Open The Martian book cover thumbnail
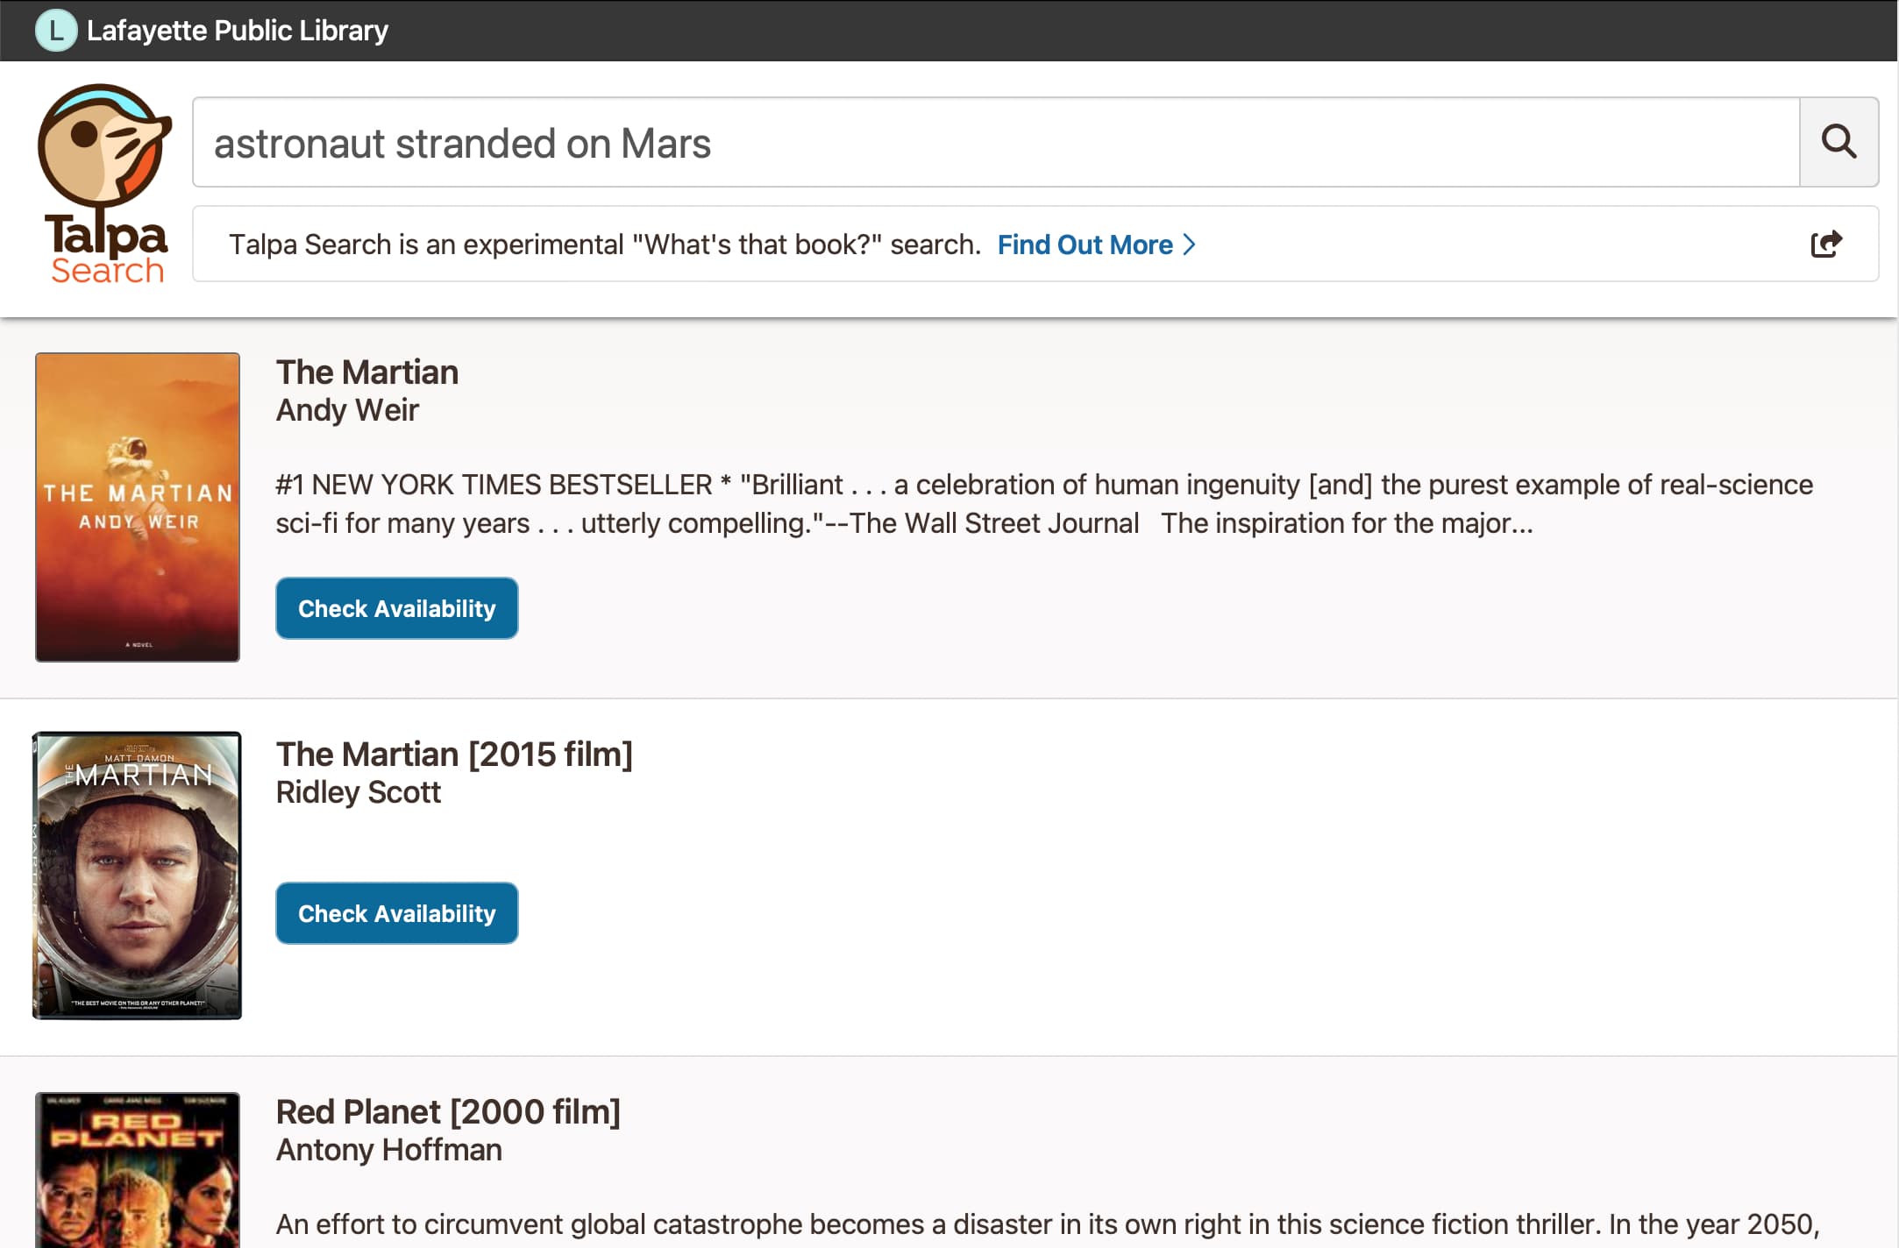Viewport: 1899px width, 1248px height. tap(138, 507)
